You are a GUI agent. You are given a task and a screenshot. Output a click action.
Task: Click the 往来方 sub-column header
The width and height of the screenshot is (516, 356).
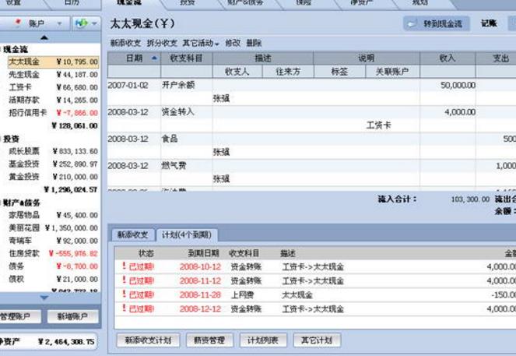[288, 72]
